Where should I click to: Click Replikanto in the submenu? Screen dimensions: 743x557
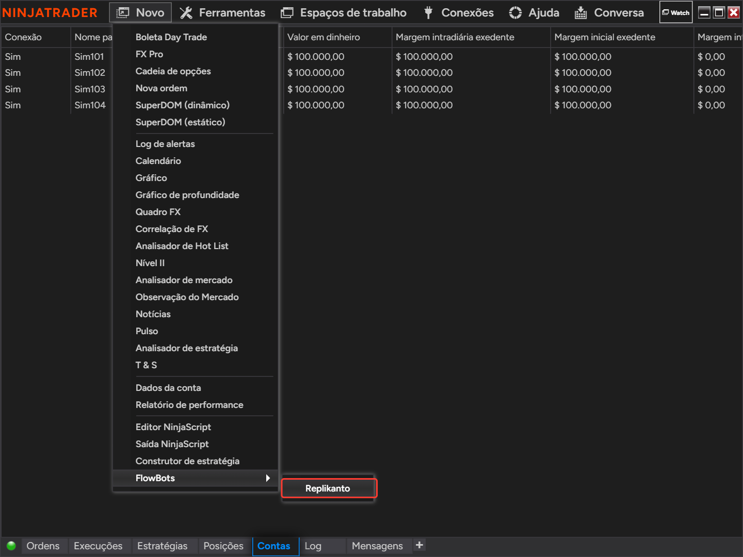pyautogui.click(x=329, y=488)
